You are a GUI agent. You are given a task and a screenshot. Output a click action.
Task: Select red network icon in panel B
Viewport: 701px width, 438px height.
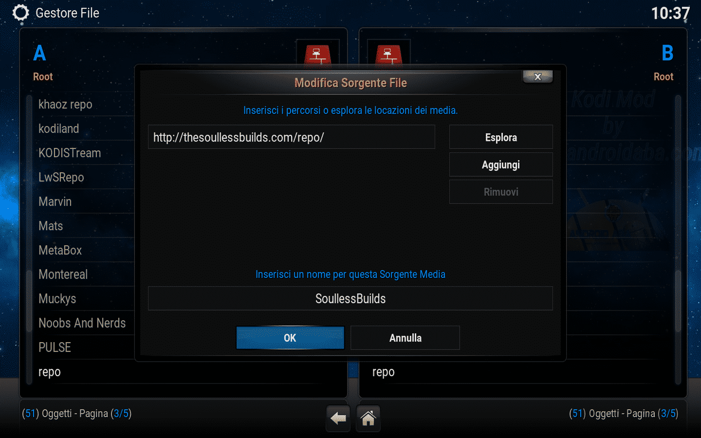tap(388, 55)
